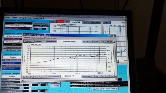Image resolution: width=166 pixels, height=93 pixels.
Task: Adjust first stepper in Parallel Leg 3 row
Action: pos(30,91)
